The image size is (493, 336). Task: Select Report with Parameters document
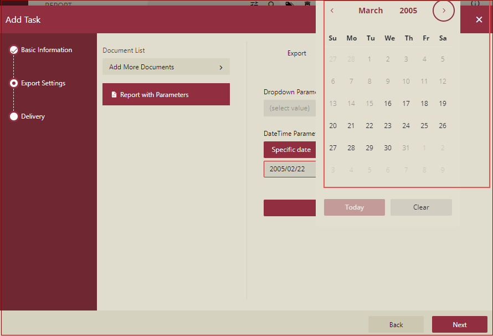click(x=166, y=94)
